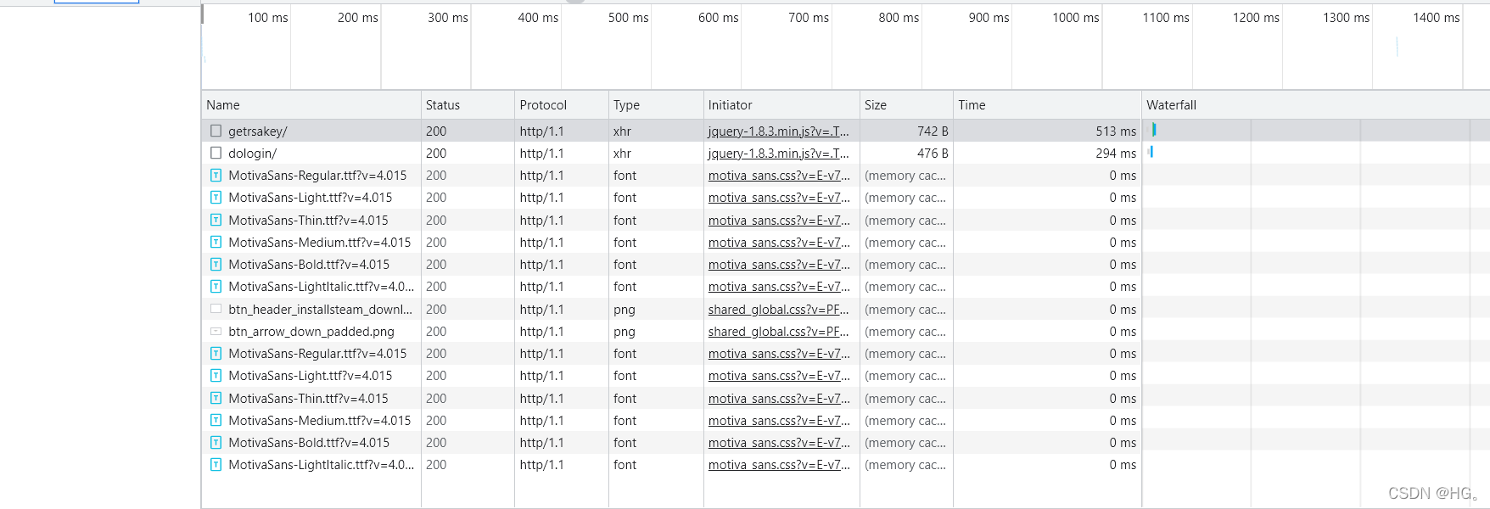Click font icon of first MotivaSans-Regular.ttf row
The height and width of the screenshot is (509, 1490).
216,176
